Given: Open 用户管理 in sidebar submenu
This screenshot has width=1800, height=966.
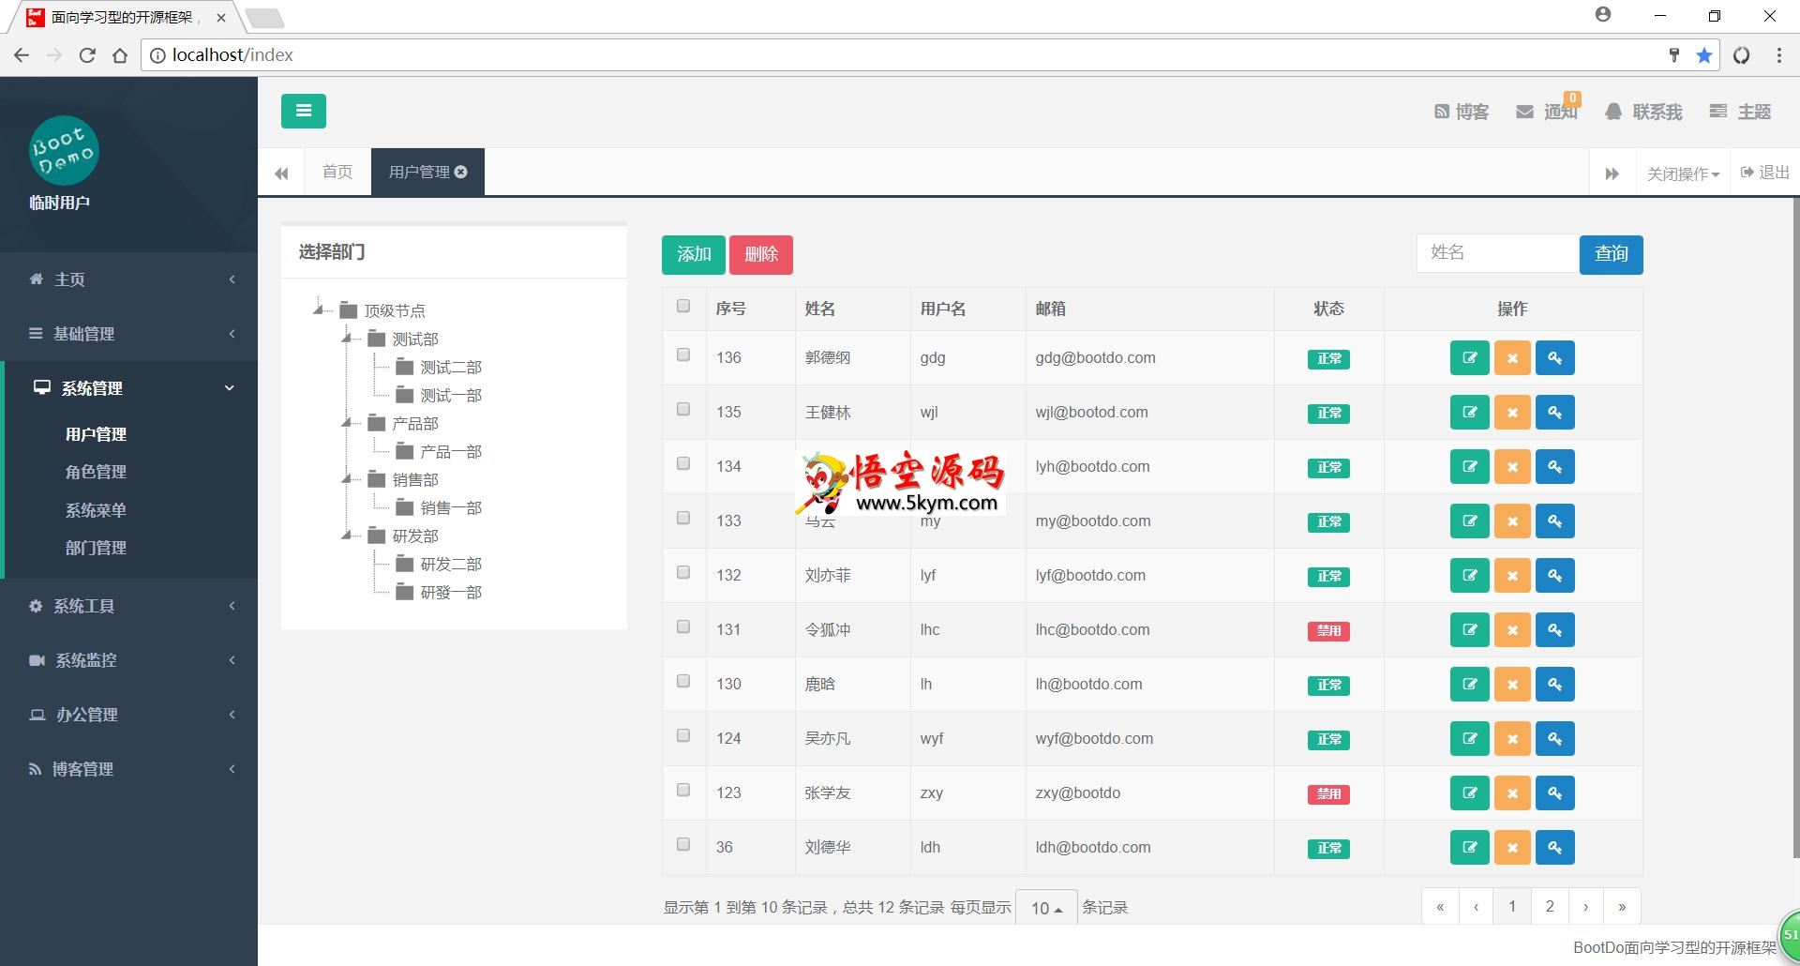Looking at the screenshot, I should point(96,434).
